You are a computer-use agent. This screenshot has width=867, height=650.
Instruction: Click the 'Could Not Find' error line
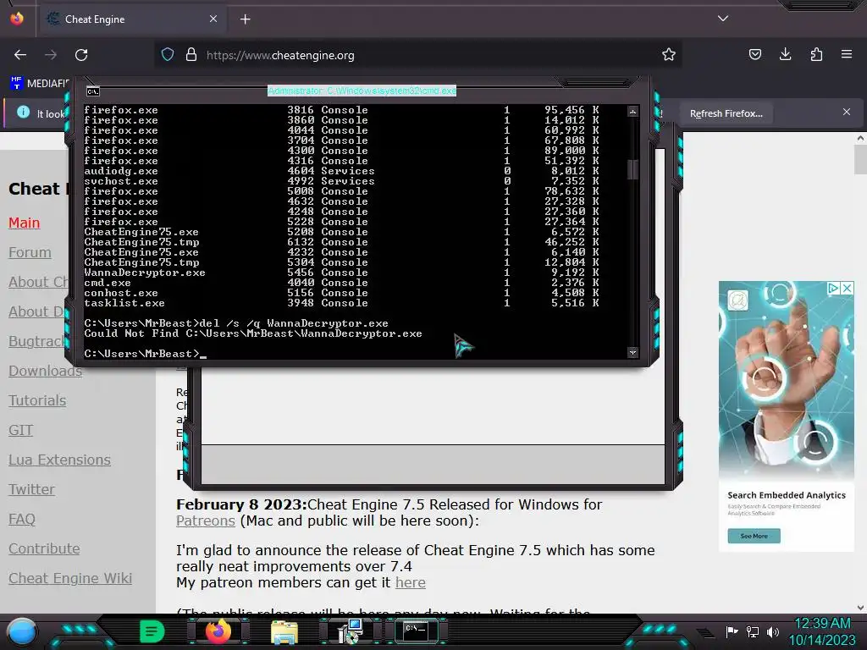tap(252, 333)
